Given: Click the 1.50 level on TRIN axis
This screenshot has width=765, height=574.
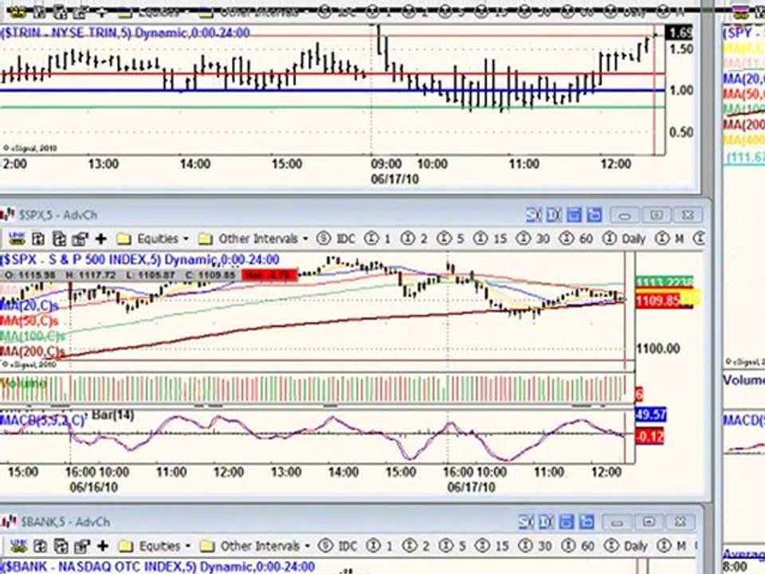Looking at the screenshot, I should tap(681, 49).
